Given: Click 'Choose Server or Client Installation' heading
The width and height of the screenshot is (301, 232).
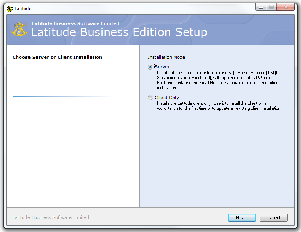Looking at the screenshot, I should (x=57, y=57).
